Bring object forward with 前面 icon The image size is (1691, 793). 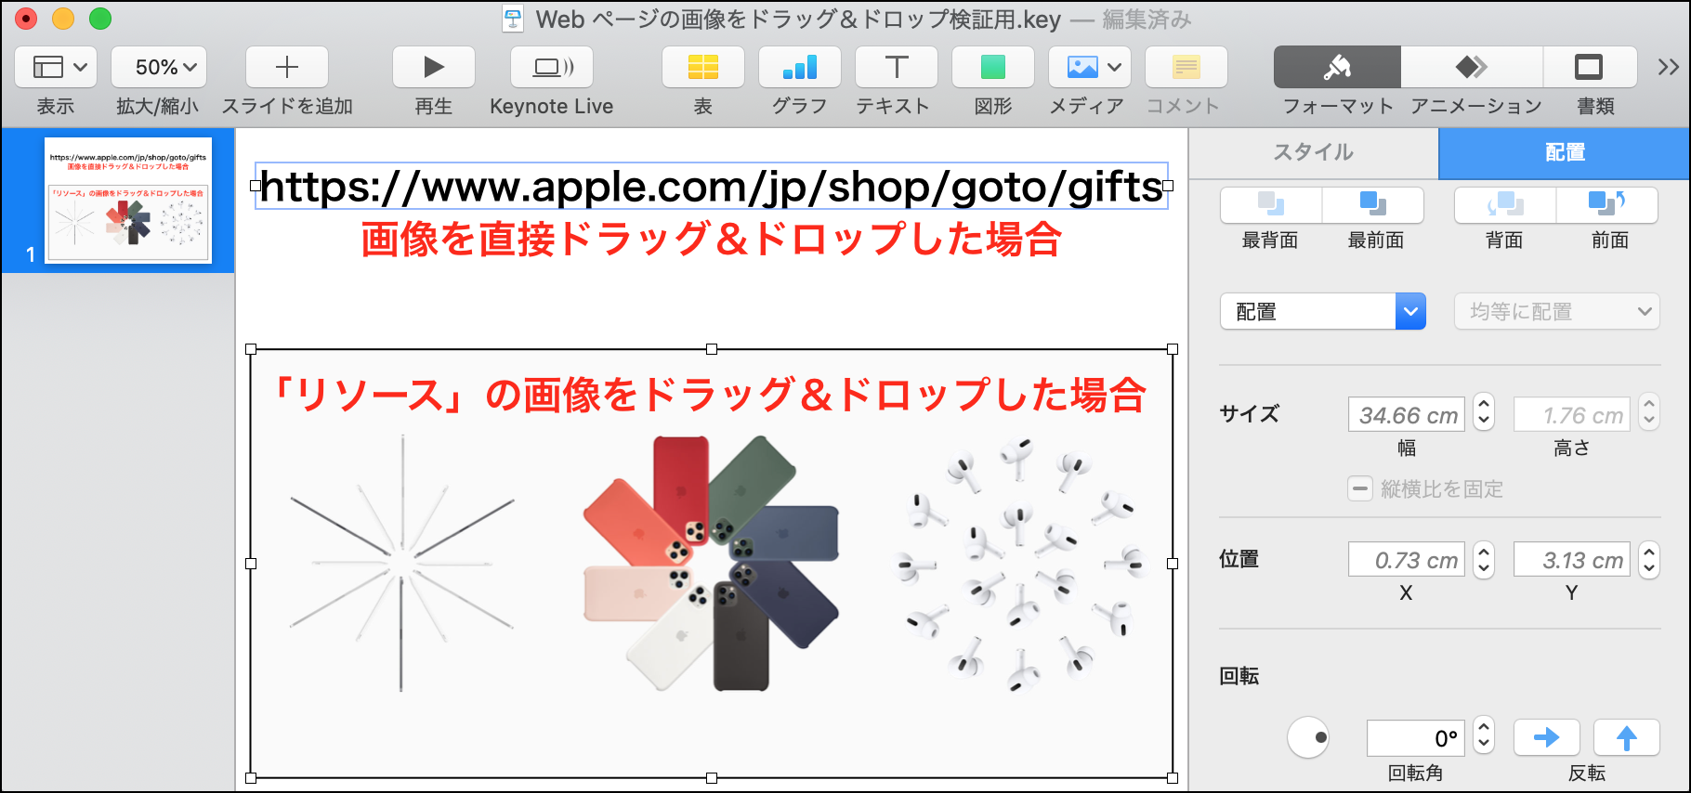(1607, 204)
